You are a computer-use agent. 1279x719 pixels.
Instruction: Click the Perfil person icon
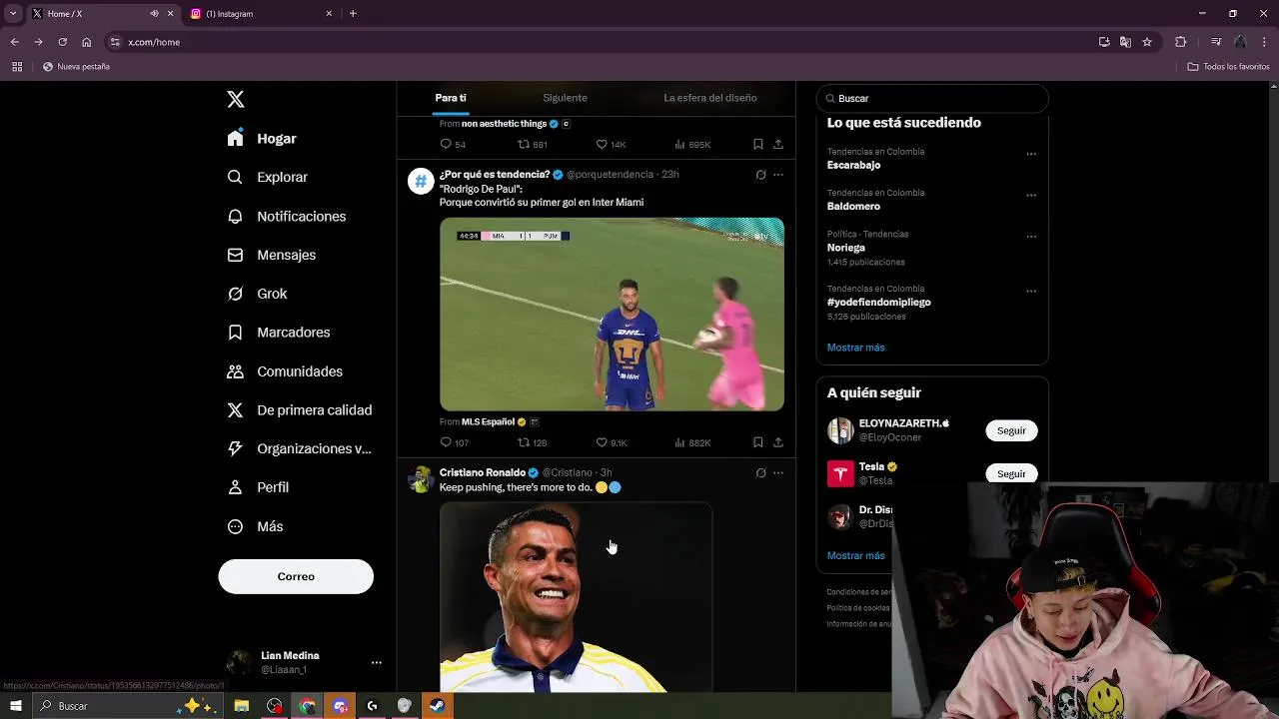235,487
